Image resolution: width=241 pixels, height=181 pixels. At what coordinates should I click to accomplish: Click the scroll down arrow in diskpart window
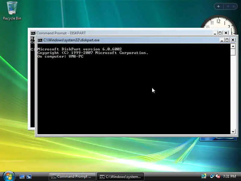(x=233, y=132)
